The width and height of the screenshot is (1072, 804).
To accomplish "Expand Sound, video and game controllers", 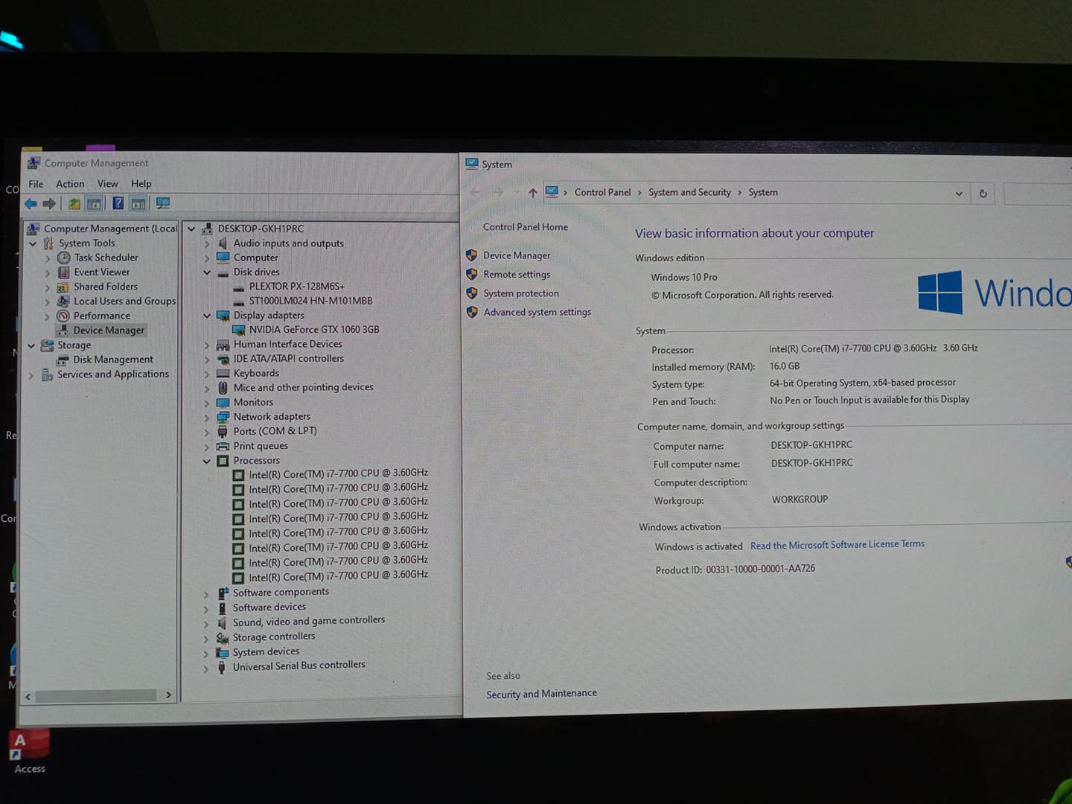I will (x=206, y=623).
